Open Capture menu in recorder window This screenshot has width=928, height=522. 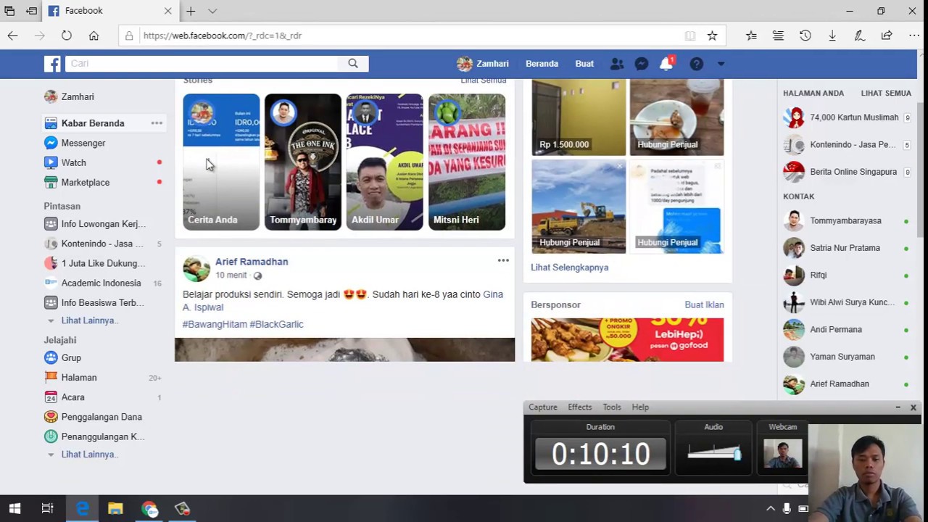(x=542, y=407)
